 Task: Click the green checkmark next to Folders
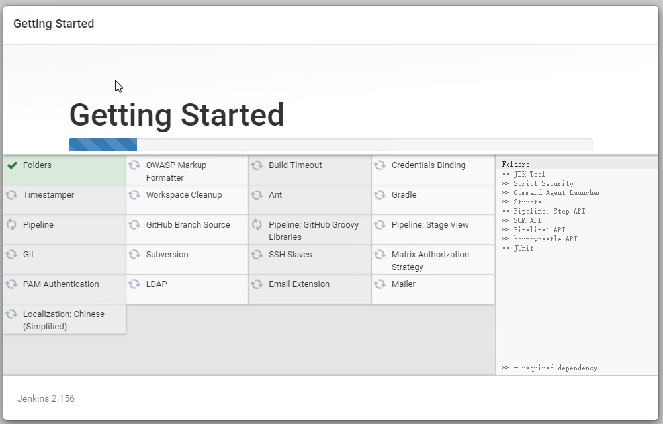pyautogui.click(x=11, y=165)
